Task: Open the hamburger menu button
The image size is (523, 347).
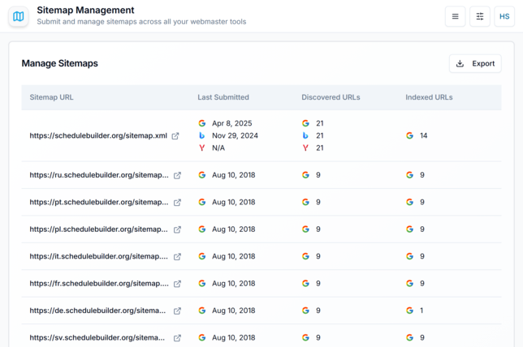Action: click(455, 16)
